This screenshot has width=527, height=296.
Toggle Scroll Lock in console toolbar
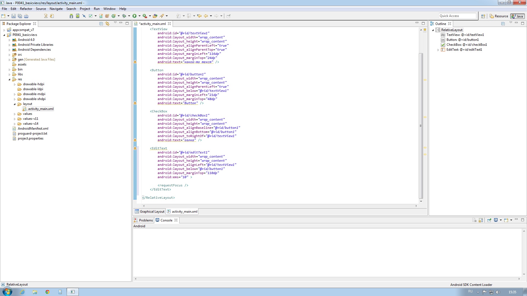481,220
